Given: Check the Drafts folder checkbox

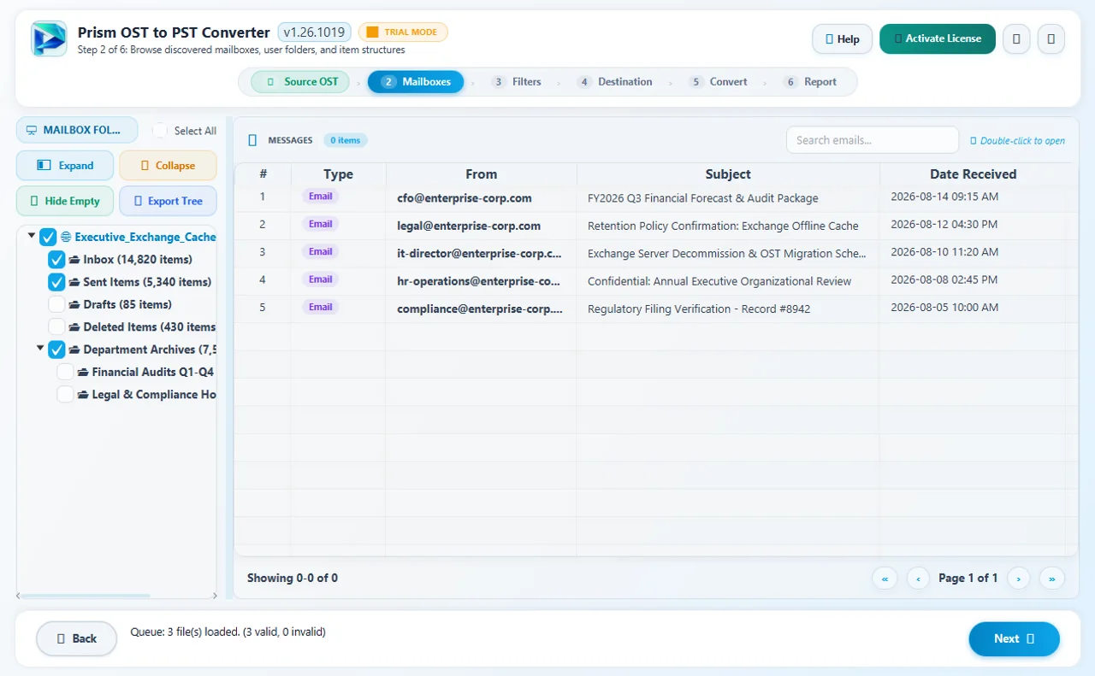Looking at the screenshot, I should click(x=56, y=304).
